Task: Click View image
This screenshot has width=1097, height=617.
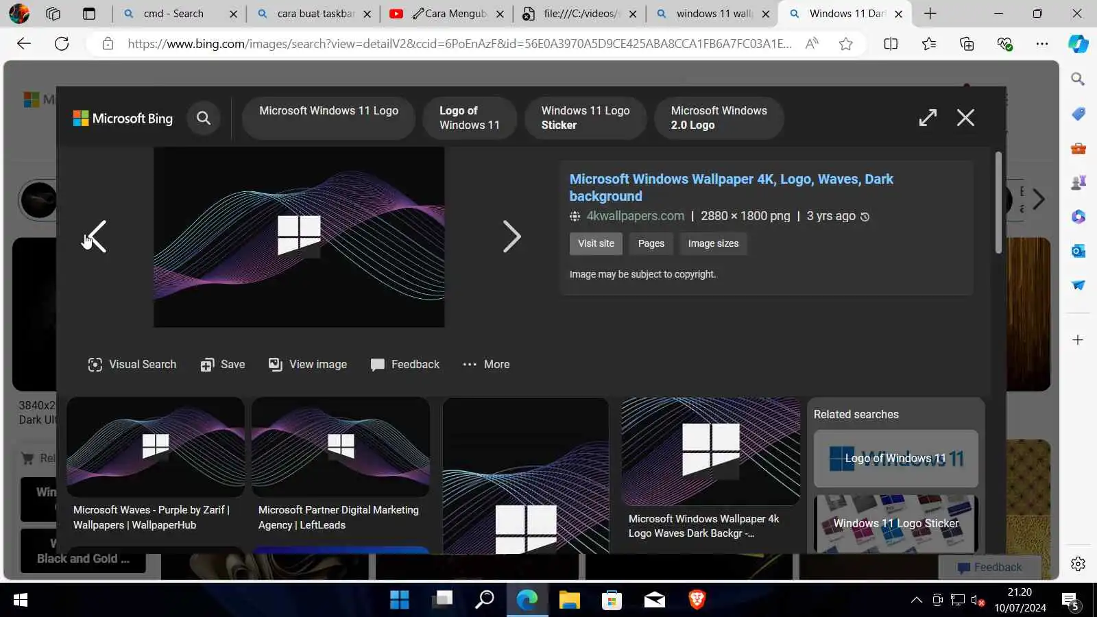Action: coord(308,365)
